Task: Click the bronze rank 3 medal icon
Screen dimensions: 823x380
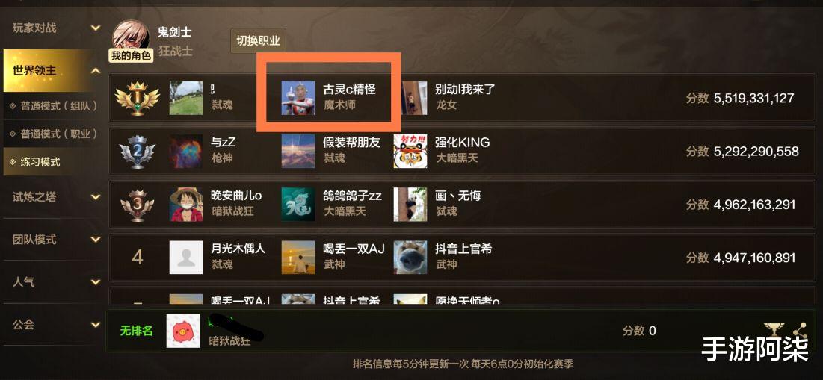Action: tap(137, 205)
